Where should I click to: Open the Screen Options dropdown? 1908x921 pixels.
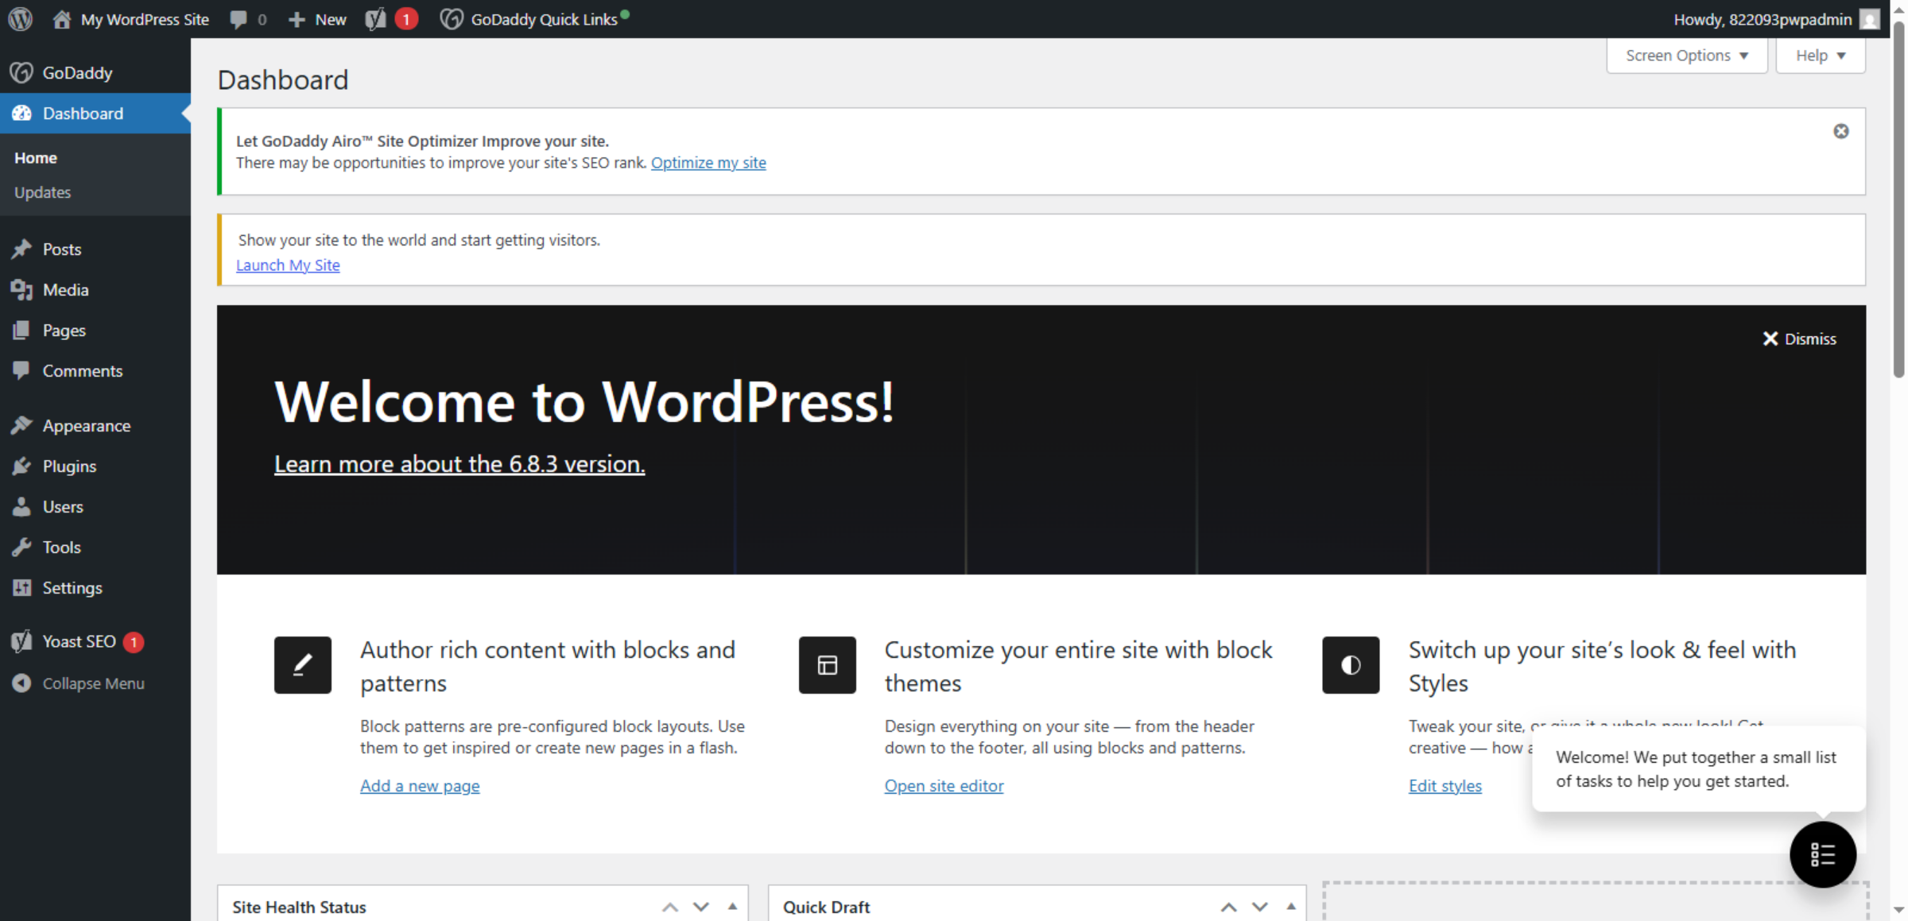(1686, 55)
